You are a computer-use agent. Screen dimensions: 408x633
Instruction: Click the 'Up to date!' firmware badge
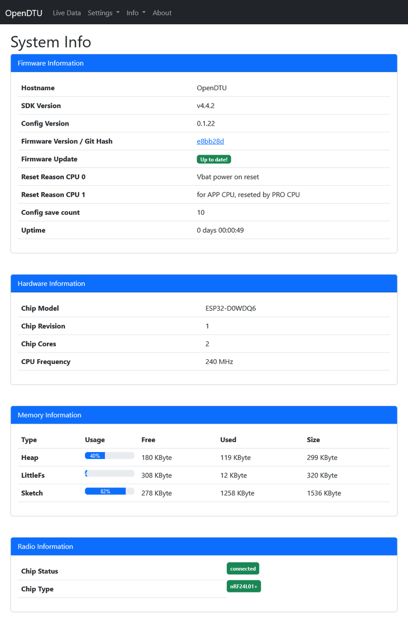(x=214, y=159)
